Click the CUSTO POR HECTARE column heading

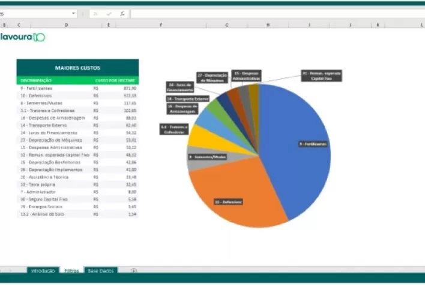[x=115, y=81]
